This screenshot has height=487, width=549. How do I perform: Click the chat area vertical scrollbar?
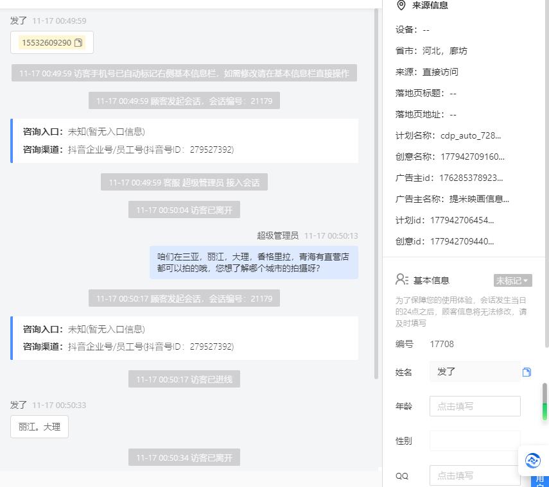pyautogui.click(x=376, y=194)
